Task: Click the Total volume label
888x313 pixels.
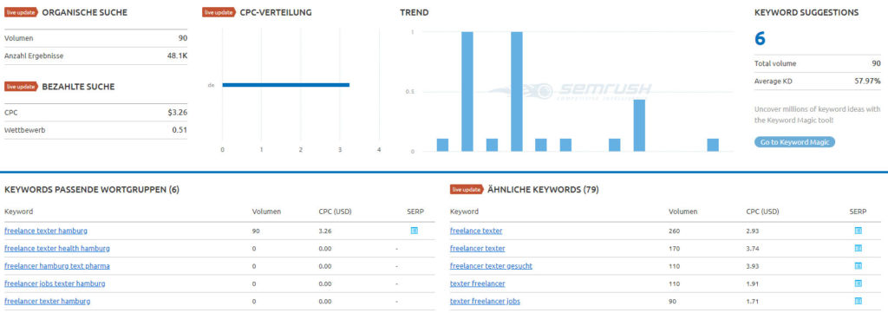Action: (x=775, y=63)
